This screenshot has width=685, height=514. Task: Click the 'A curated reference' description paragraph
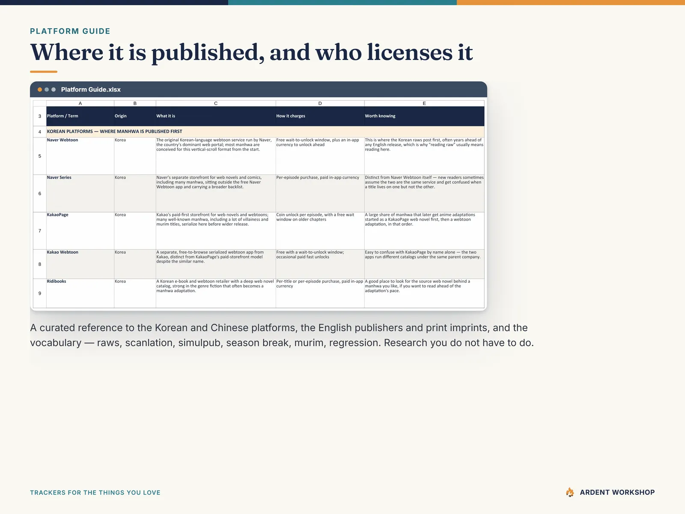coord(282,335)
